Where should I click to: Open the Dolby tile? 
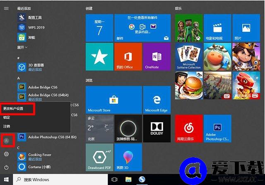click(157, 129)
